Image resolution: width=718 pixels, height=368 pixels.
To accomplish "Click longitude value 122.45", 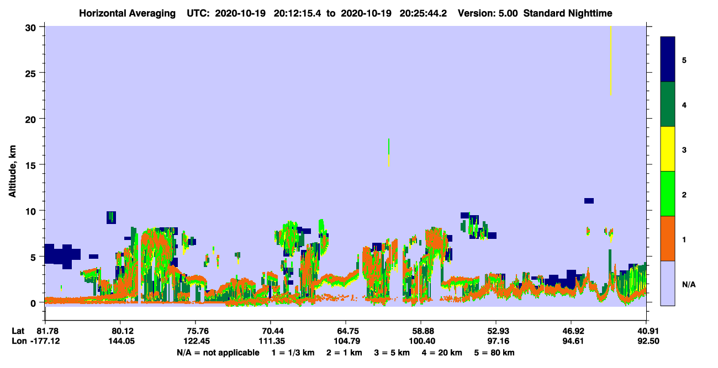I will 196,341.
